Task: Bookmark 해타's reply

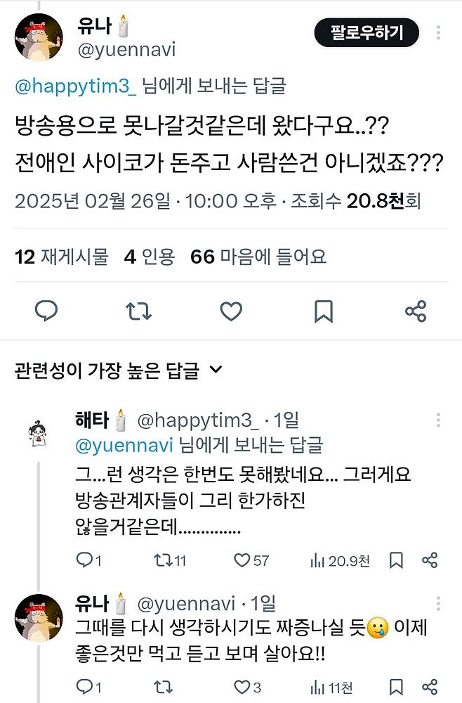Action: tap(396, 560)
